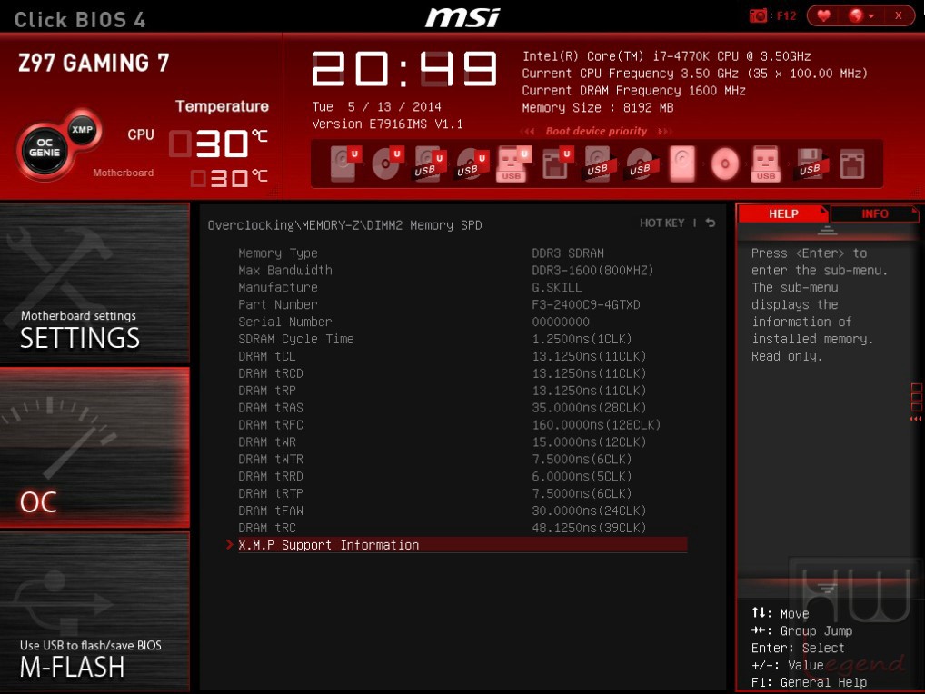Click the Part Number row label
The image size is (925, 694).
point(278,304)
